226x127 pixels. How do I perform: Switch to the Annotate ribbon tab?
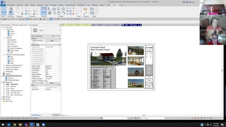pyautogui.click(x=53, y=5)
